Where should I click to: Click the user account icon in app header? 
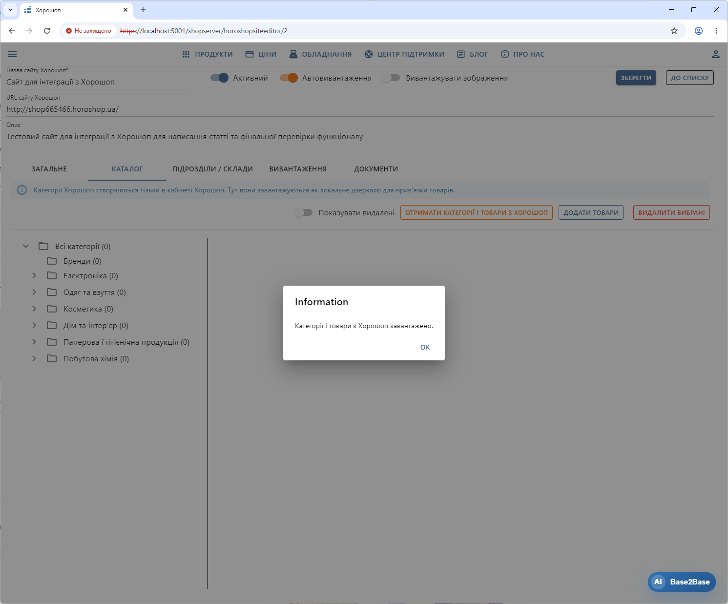(x=715, y=54)
